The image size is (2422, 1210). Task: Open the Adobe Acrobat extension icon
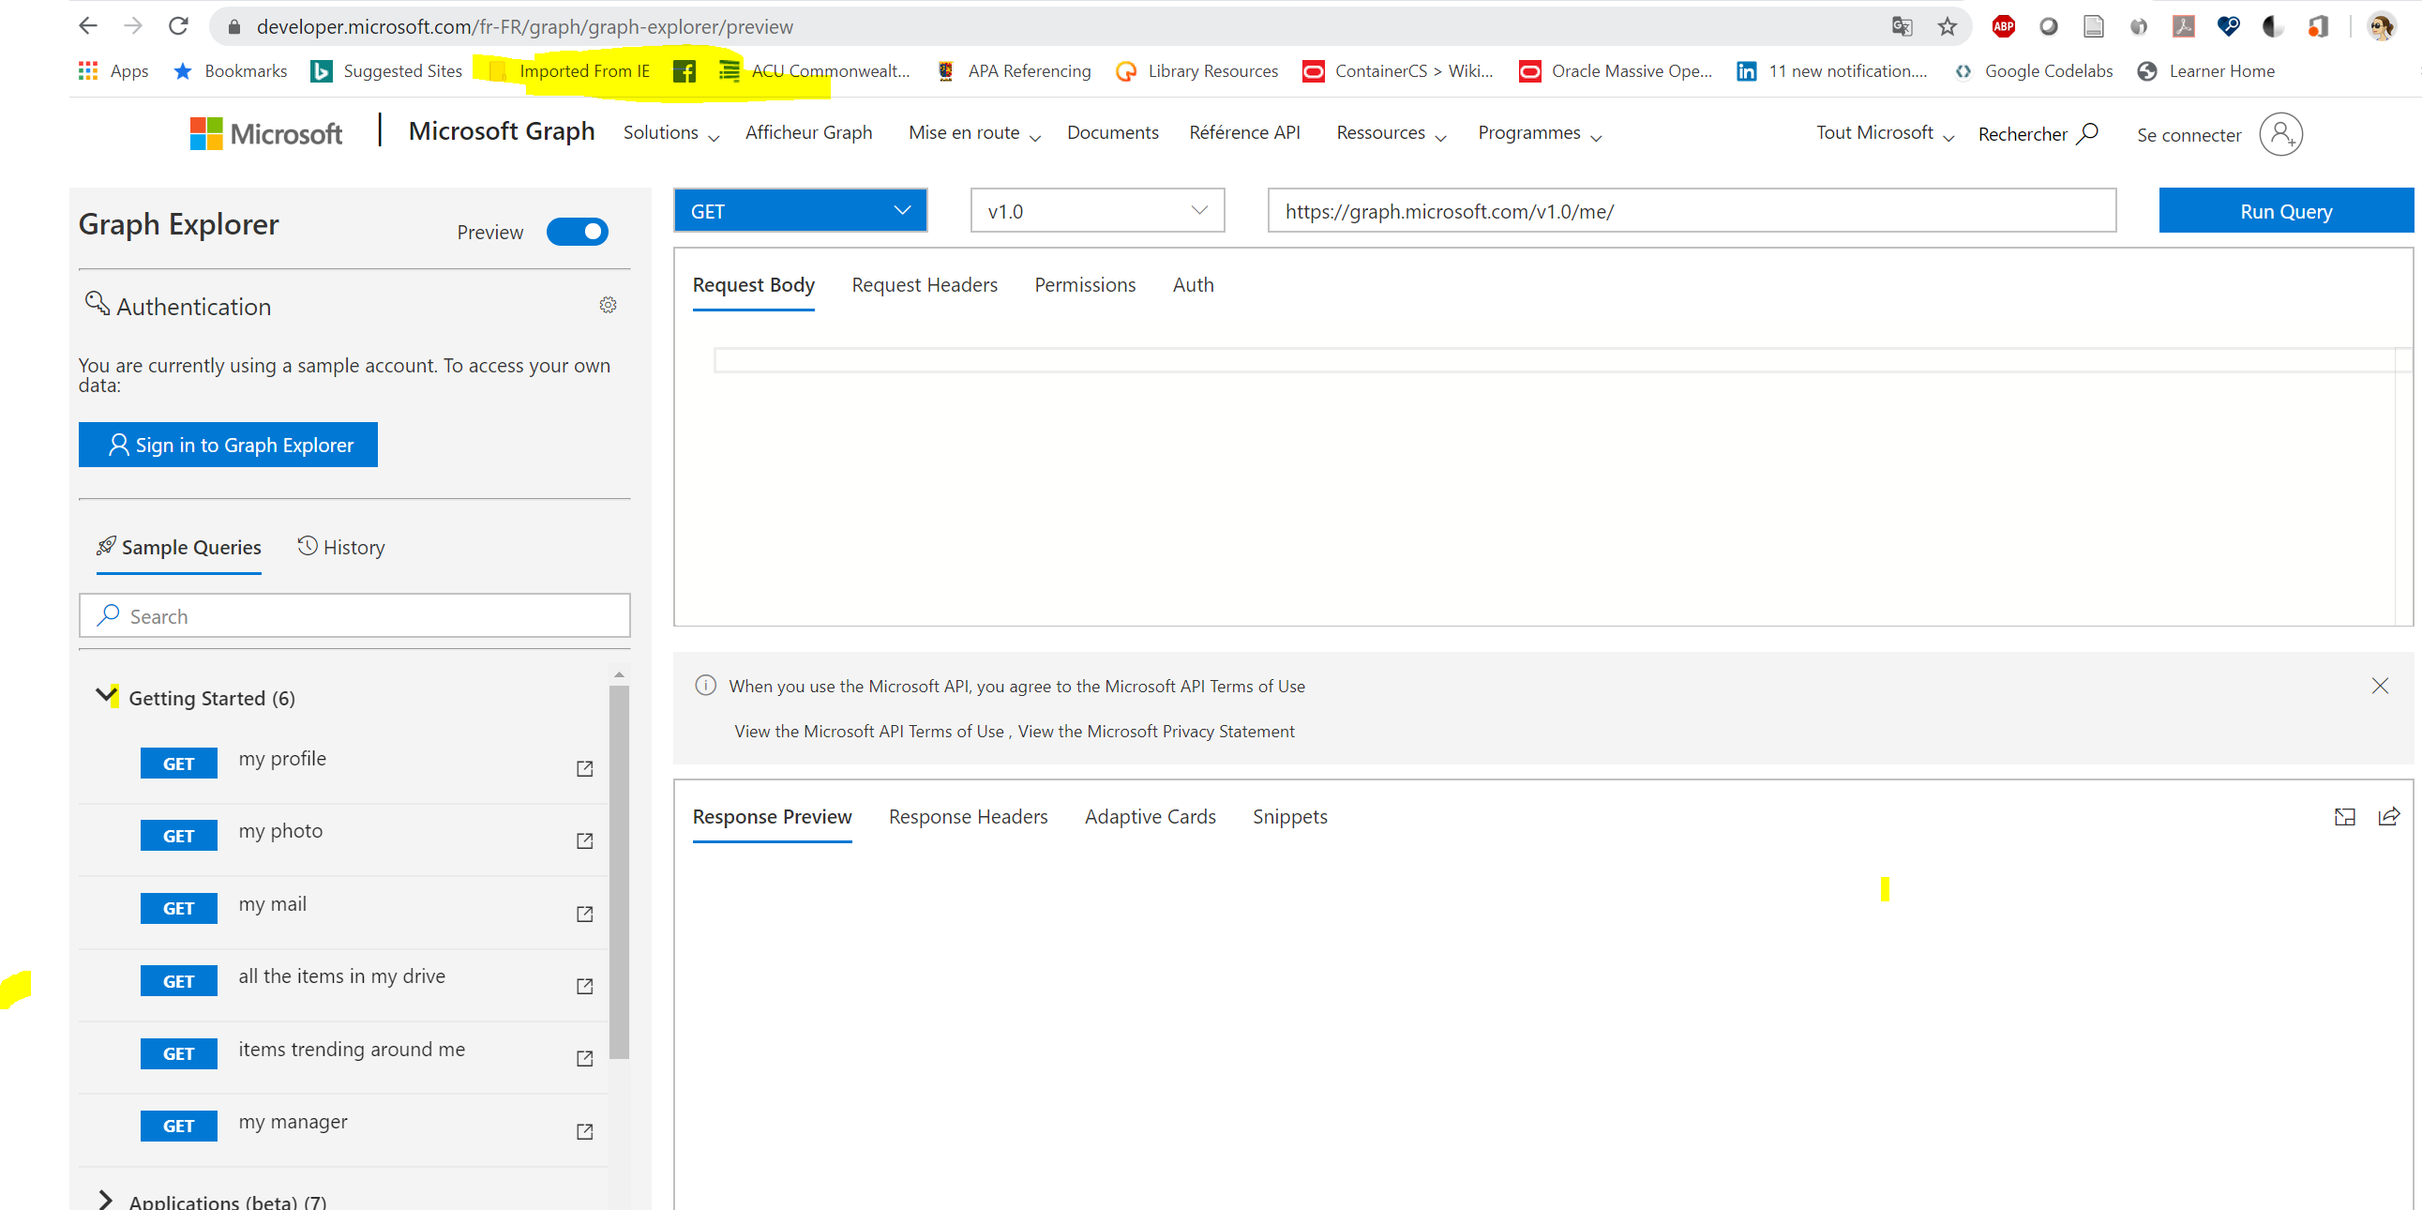[2183, 25]
